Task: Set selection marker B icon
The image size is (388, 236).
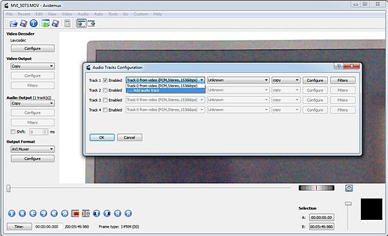Action: (86, 213)
